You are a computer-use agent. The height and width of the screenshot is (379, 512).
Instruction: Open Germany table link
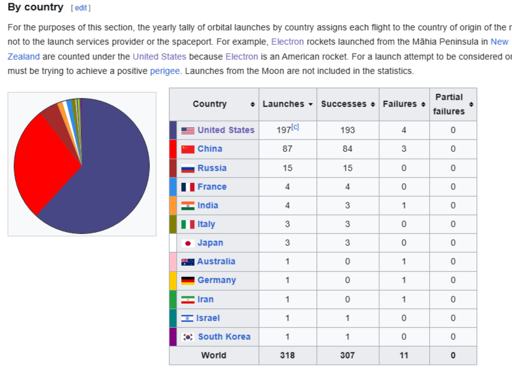[x=217, y=280]
